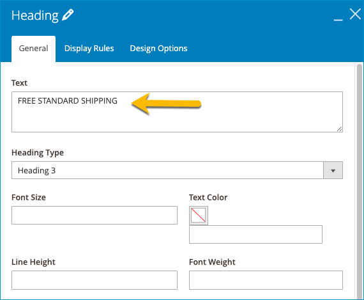
Task: Click the Text Color value input box
Action: coord(255,234)
